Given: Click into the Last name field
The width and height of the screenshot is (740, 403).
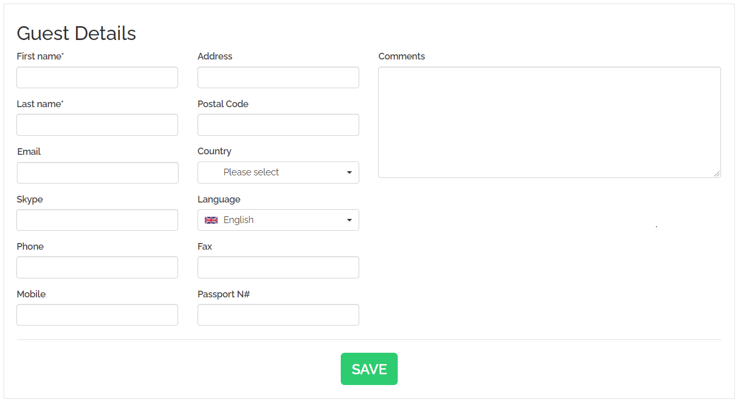Looking at the screenshot, I should pos(97,125).
